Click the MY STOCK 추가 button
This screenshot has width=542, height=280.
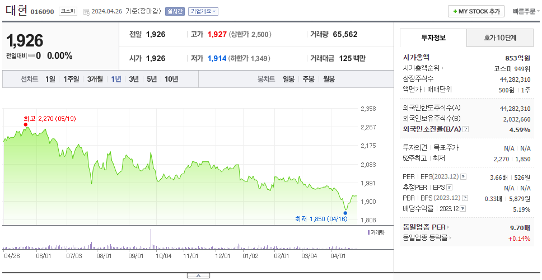[x=476, y=11]
